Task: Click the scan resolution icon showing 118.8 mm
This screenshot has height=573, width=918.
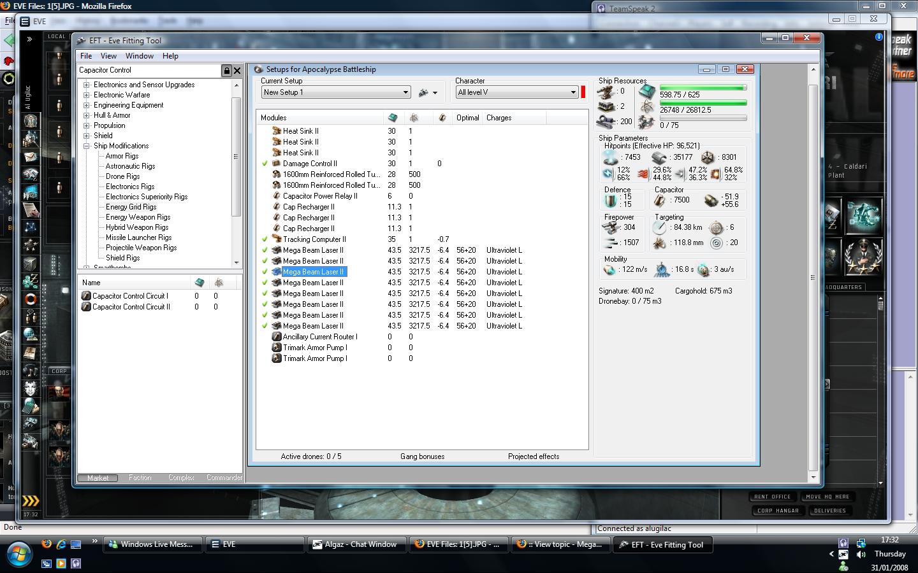Action: click(660, 243)
